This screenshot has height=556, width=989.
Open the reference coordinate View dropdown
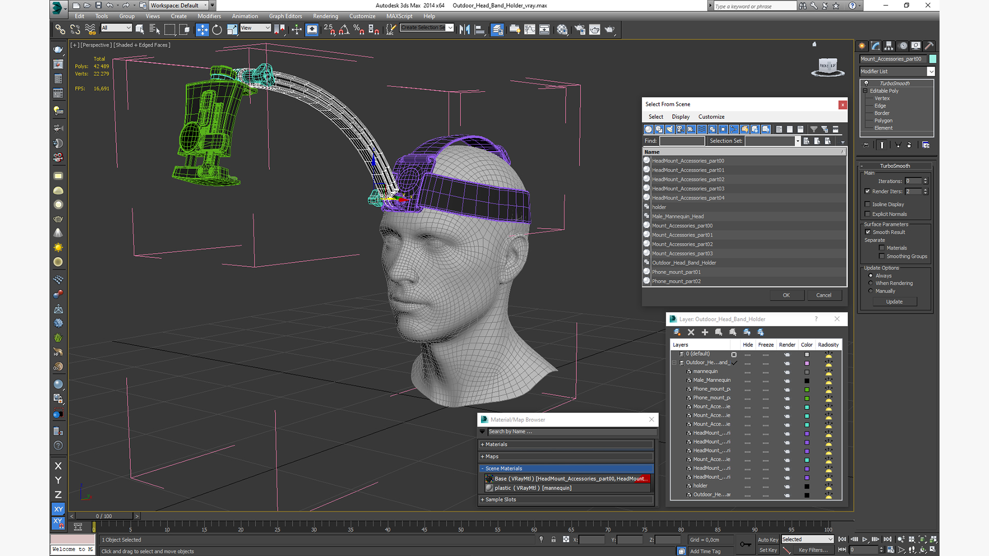255,28
